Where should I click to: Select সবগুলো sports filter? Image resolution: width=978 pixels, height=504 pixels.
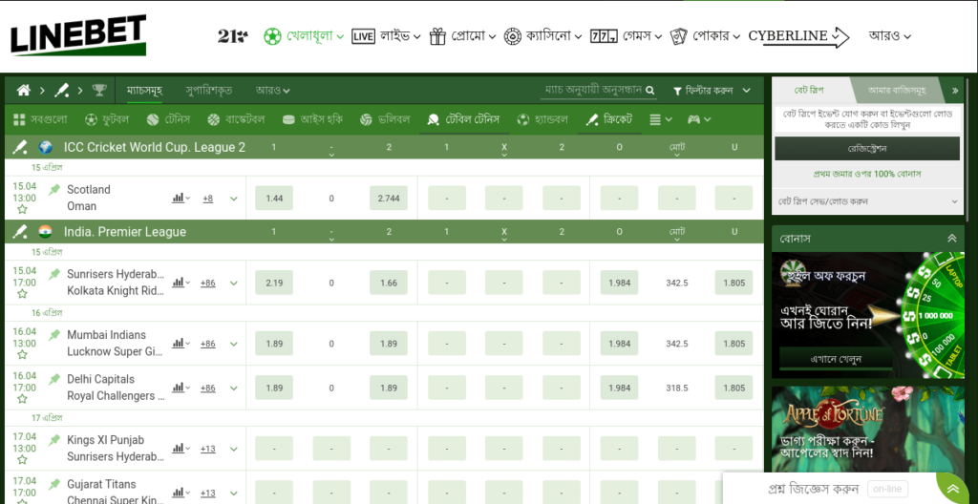click(x=40, y=119)
